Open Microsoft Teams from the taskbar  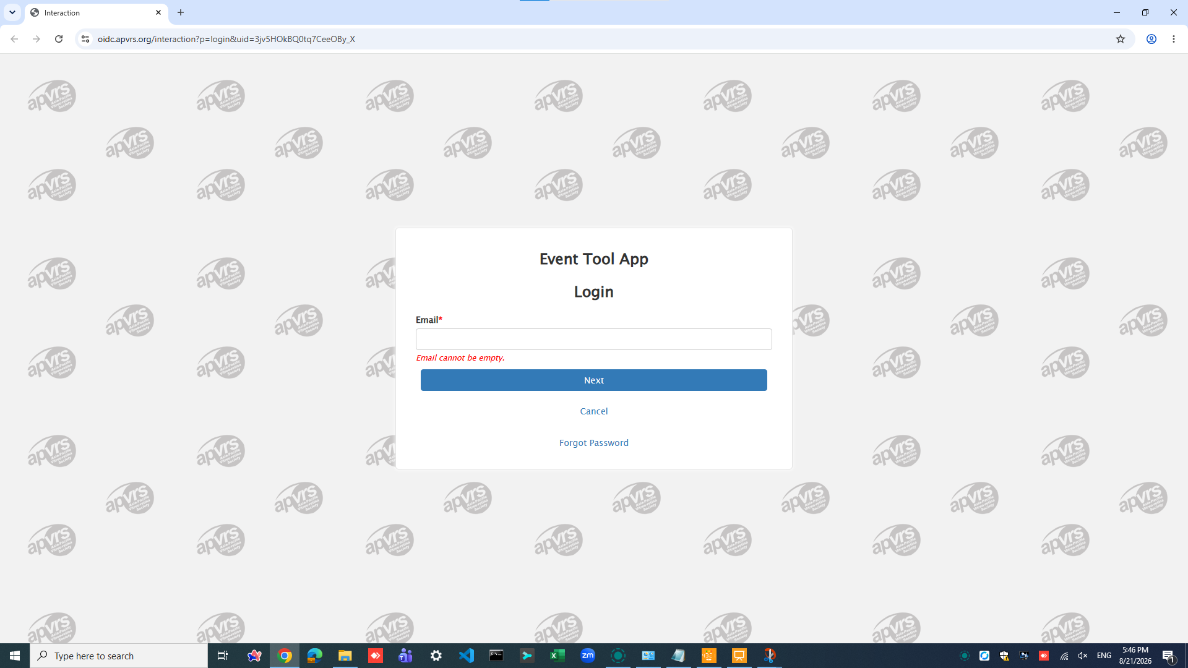[406, 656]
